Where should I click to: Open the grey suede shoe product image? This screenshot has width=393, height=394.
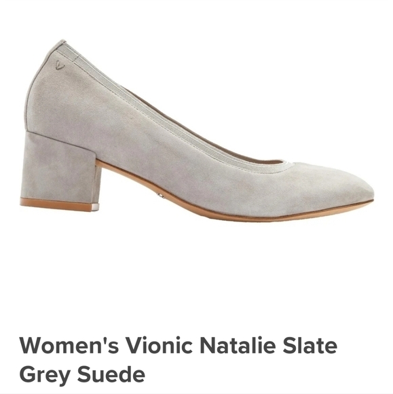pyautogui.click(x=197, y=130)
